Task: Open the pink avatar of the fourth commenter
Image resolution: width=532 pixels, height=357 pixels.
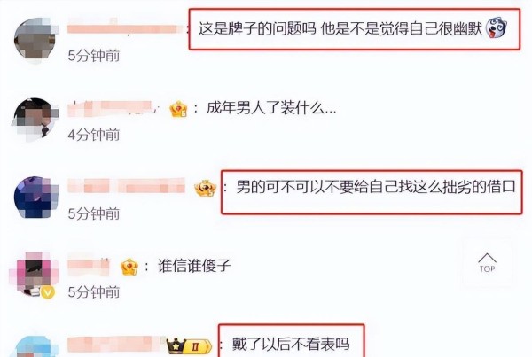Action: pos(34,274)
